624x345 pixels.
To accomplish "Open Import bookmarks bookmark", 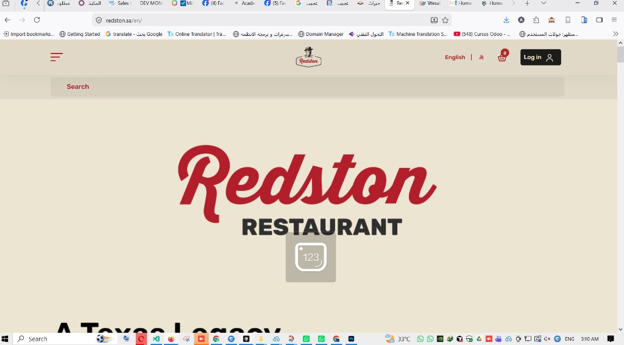I will click(x=28, y=34).
